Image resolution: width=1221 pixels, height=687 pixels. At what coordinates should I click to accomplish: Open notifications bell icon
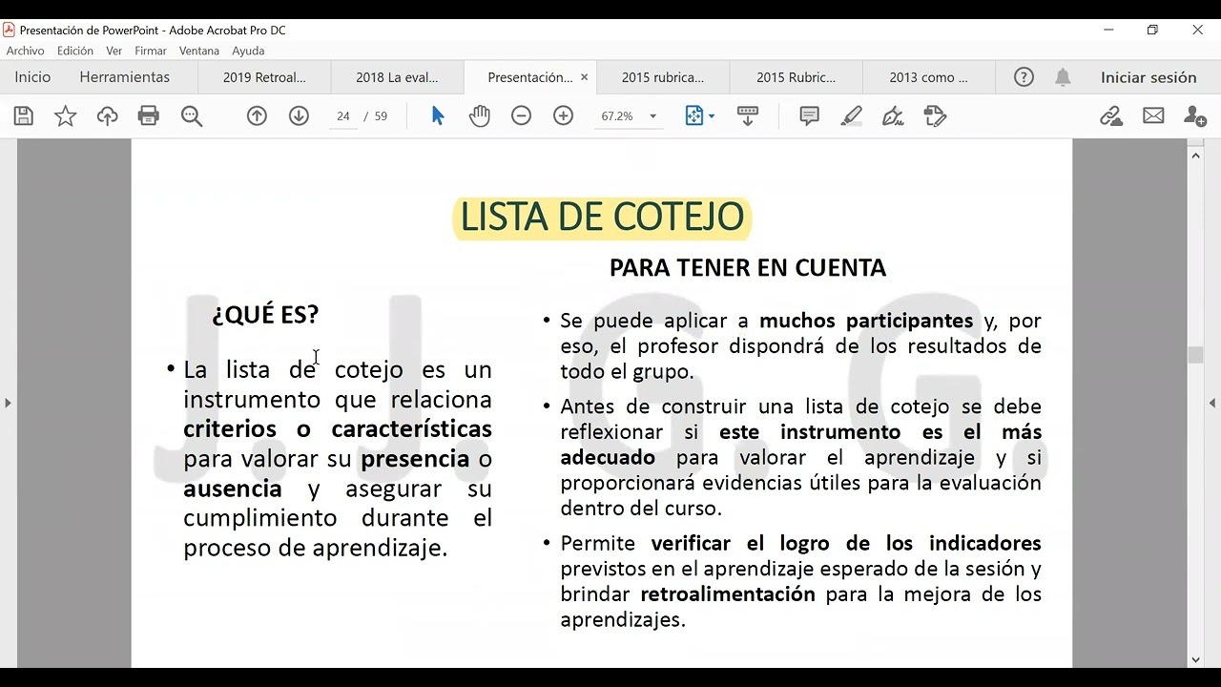coord(1063,77)
